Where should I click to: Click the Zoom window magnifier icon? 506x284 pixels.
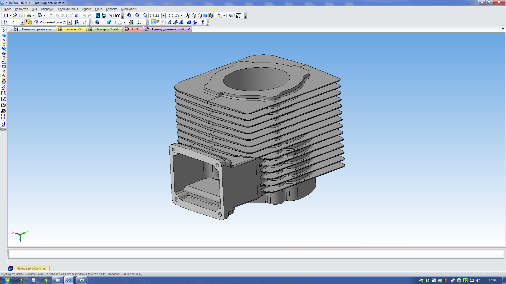pyautogui.click(x=137, y=16)
